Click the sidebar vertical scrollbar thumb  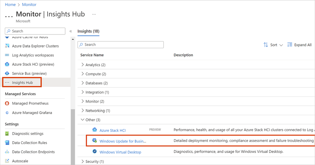(x=73, y=137)
